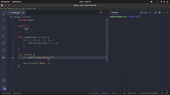Click Go Update Available warning

149,93
